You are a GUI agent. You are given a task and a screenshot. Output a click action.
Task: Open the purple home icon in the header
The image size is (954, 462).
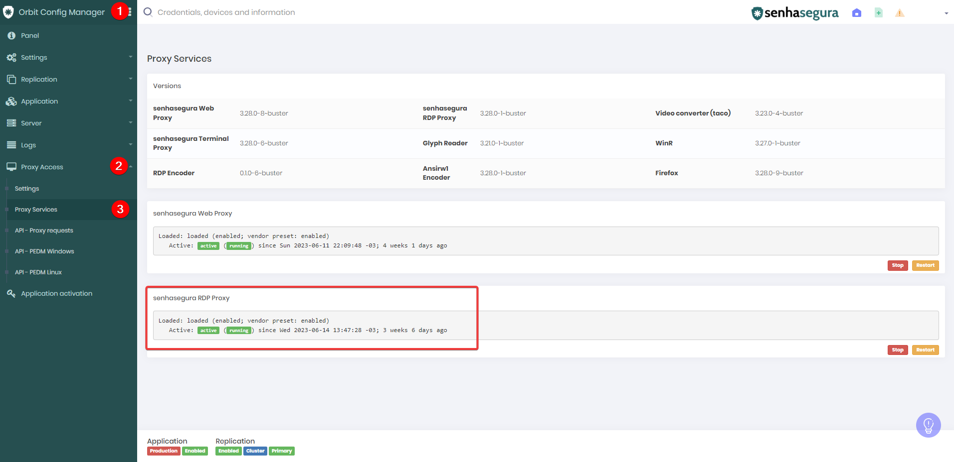[857, 13]
